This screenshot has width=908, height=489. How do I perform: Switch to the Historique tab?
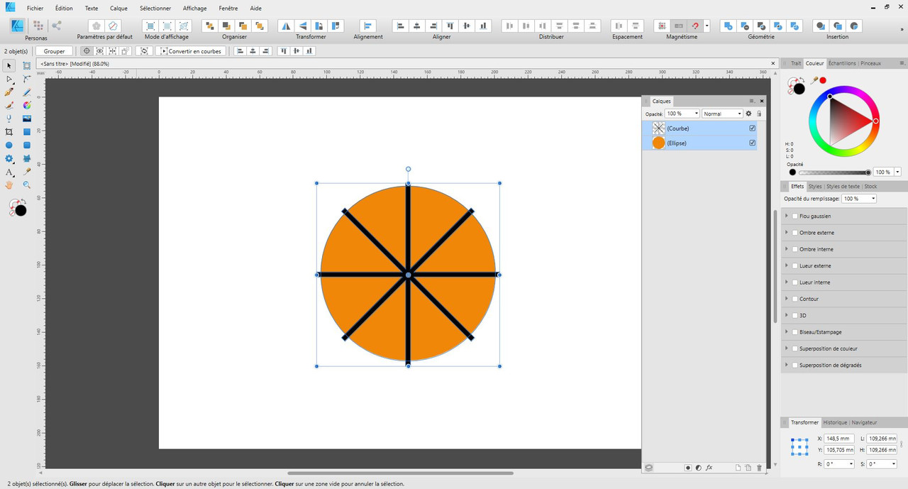click(835, 422)
